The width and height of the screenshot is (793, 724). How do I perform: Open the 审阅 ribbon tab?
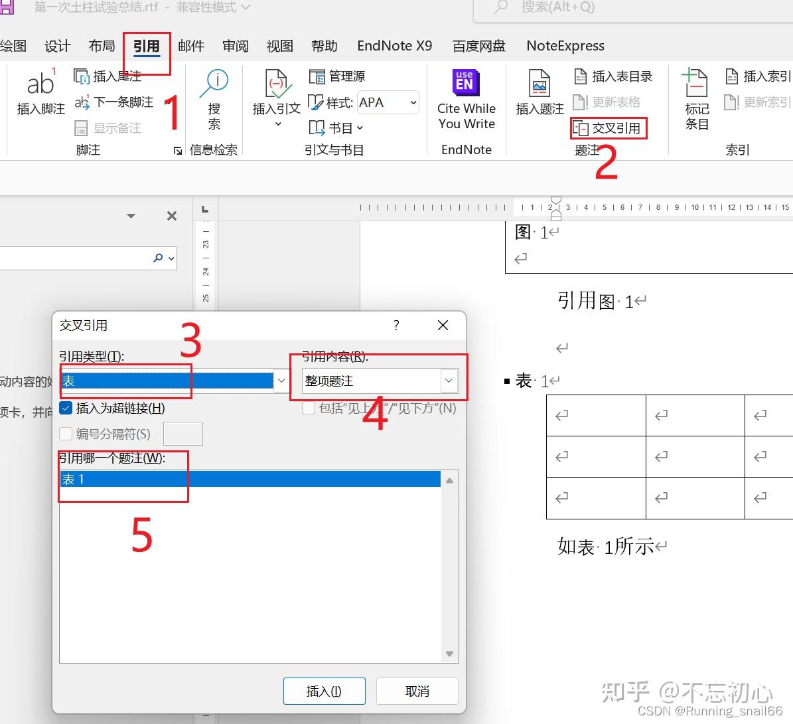coord(235,45)
